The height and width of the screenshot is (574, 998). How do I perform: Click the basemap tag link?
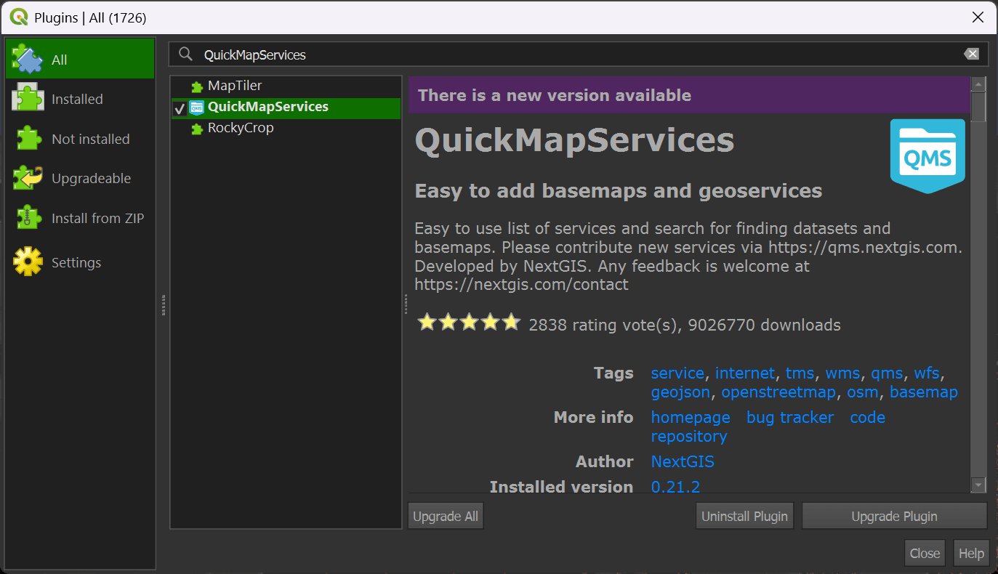924,392
